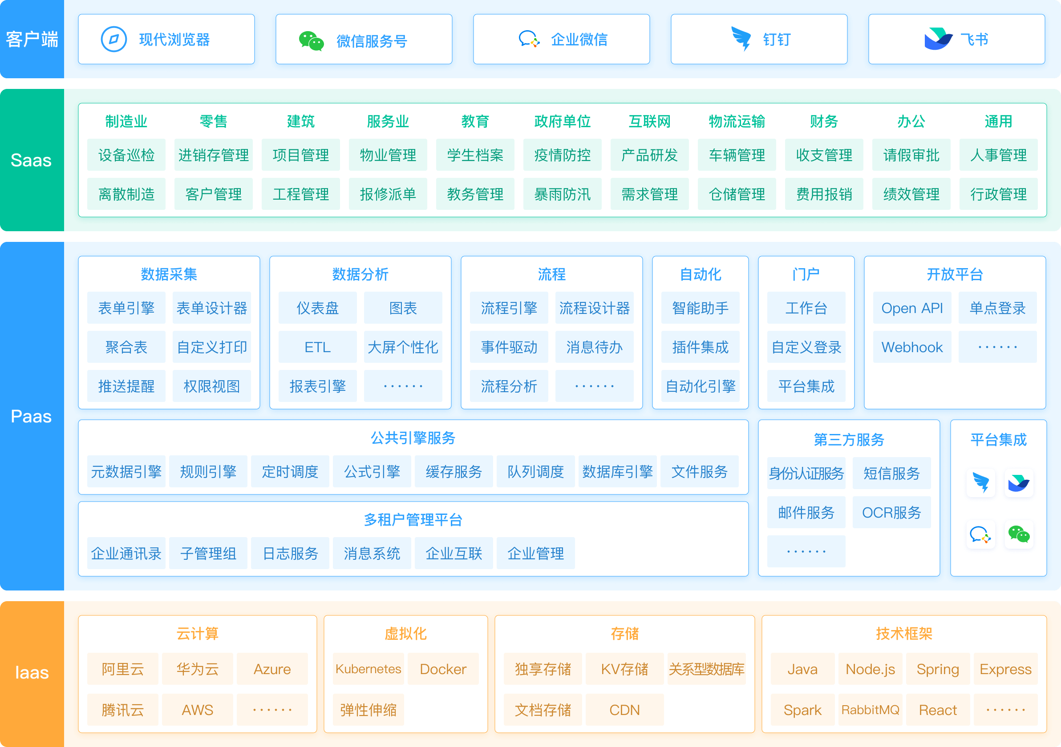
Task: Click the 流程引擎 tile in 流程 panel
Action: (x=509, y=309)
